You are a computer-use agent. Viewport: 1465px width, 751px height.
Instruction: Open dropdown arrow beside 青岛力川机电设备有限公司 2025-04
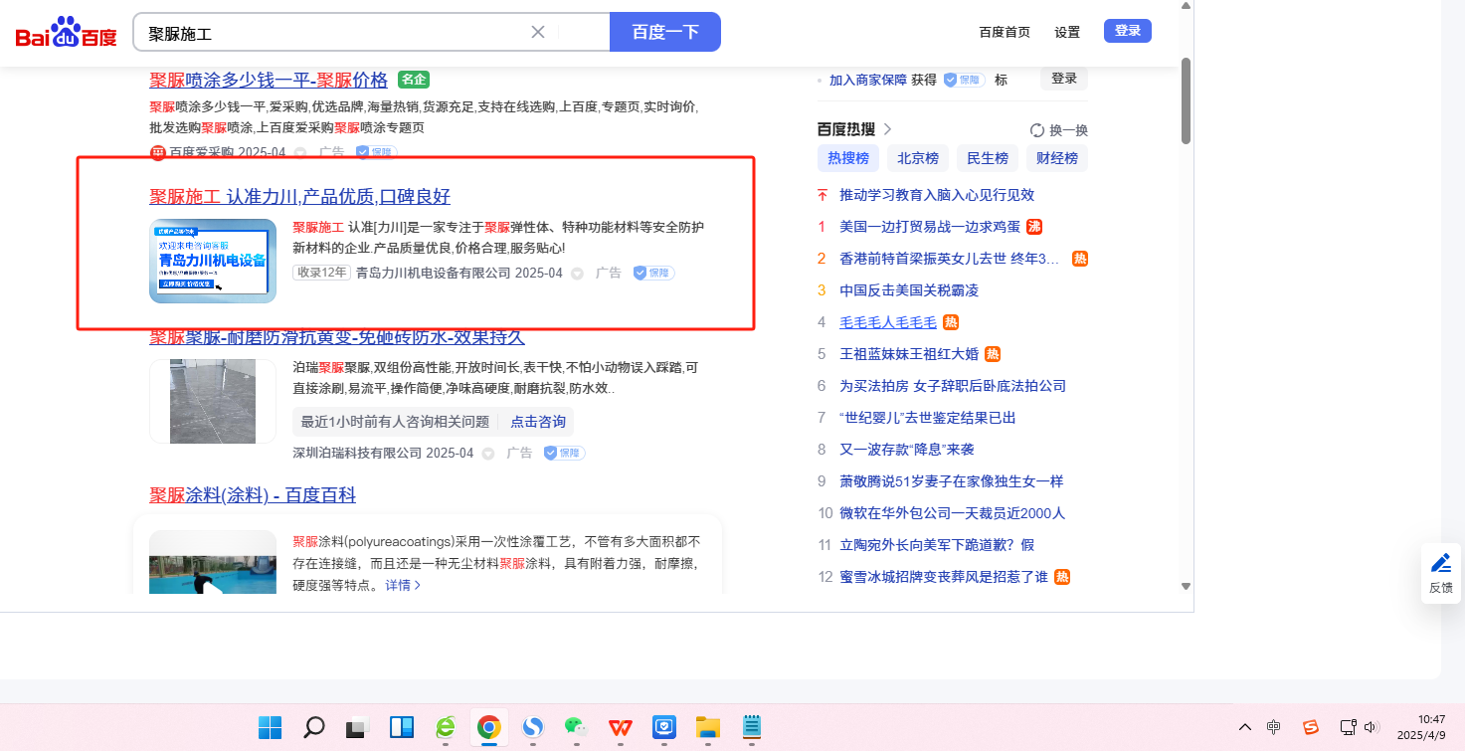(577, 274)
